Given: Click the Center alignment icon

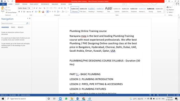Looking at the screenshot, I should click(50, 12).
